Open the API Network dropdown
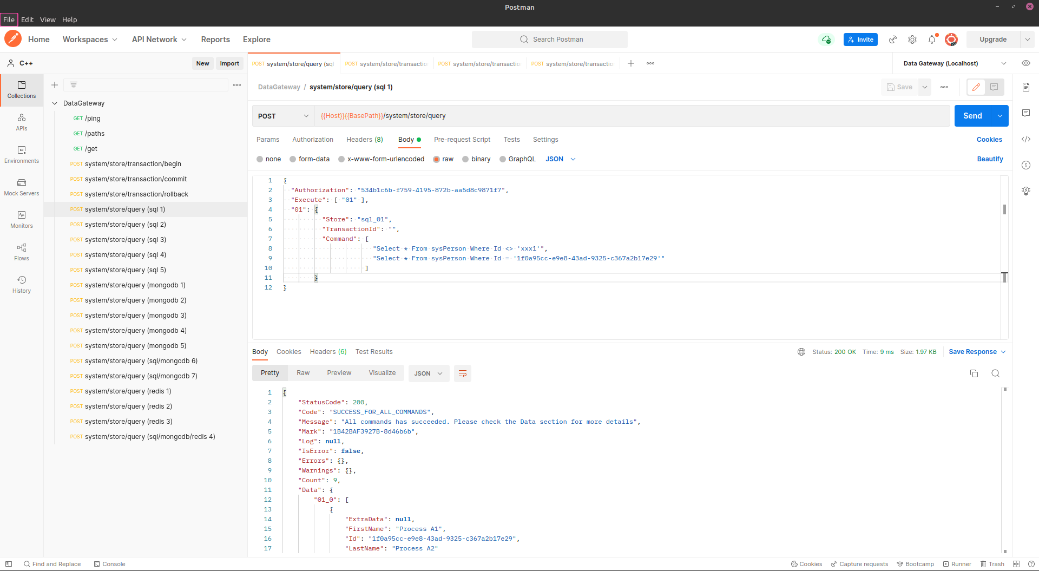Image resolution: width=1039 pixels, height=571 pixels. coord(160,40)
